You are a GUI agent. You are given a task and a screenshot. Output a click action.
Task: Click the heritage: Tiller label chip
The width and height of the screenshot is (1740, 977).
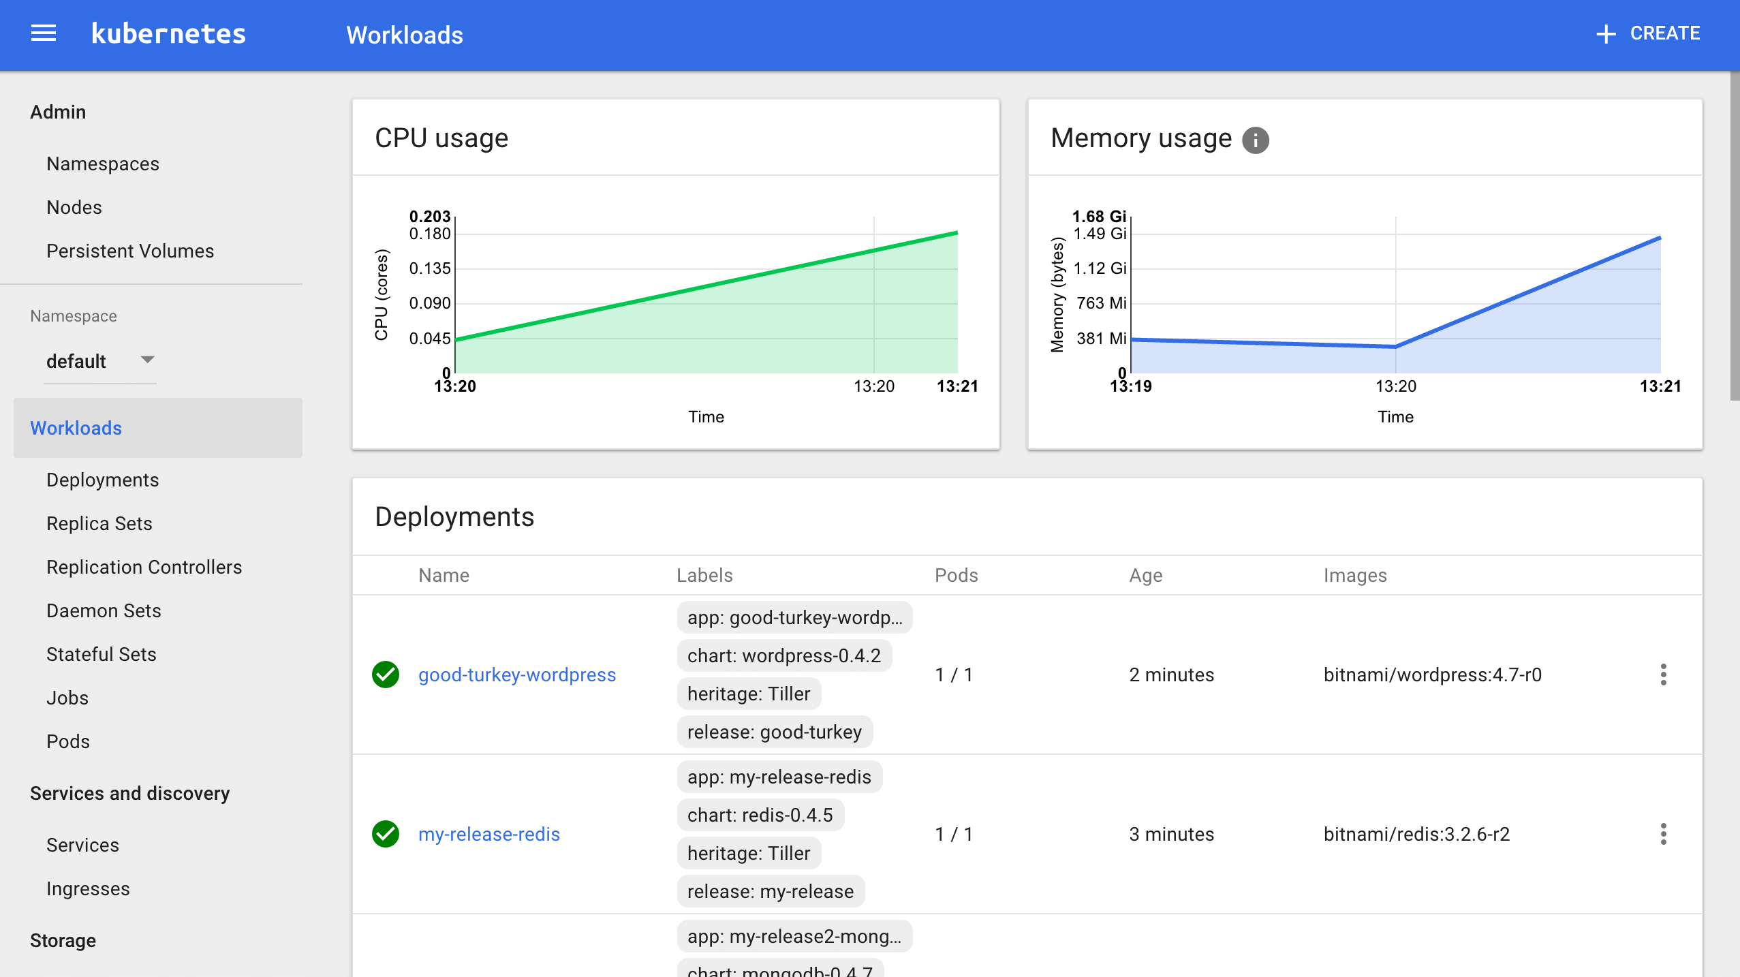pos(748,694)
